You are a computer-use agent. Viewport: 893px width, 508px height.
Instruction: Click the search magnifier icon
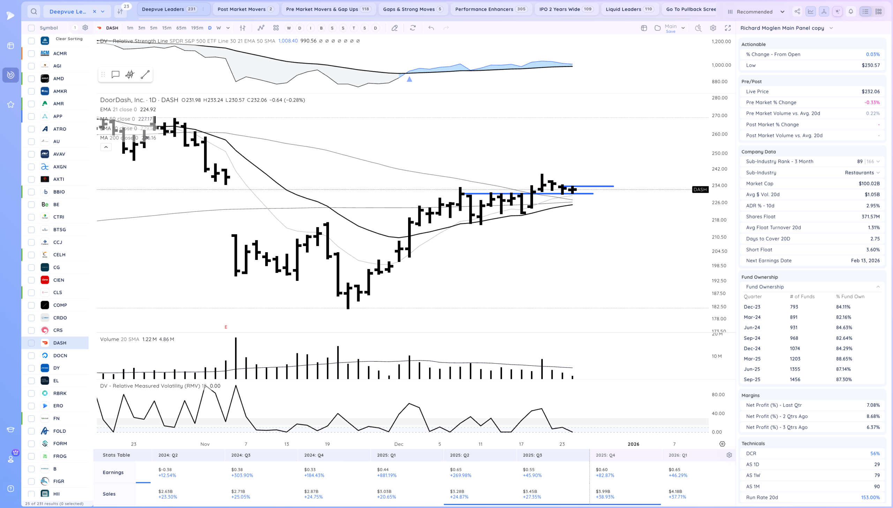(33, 11)
